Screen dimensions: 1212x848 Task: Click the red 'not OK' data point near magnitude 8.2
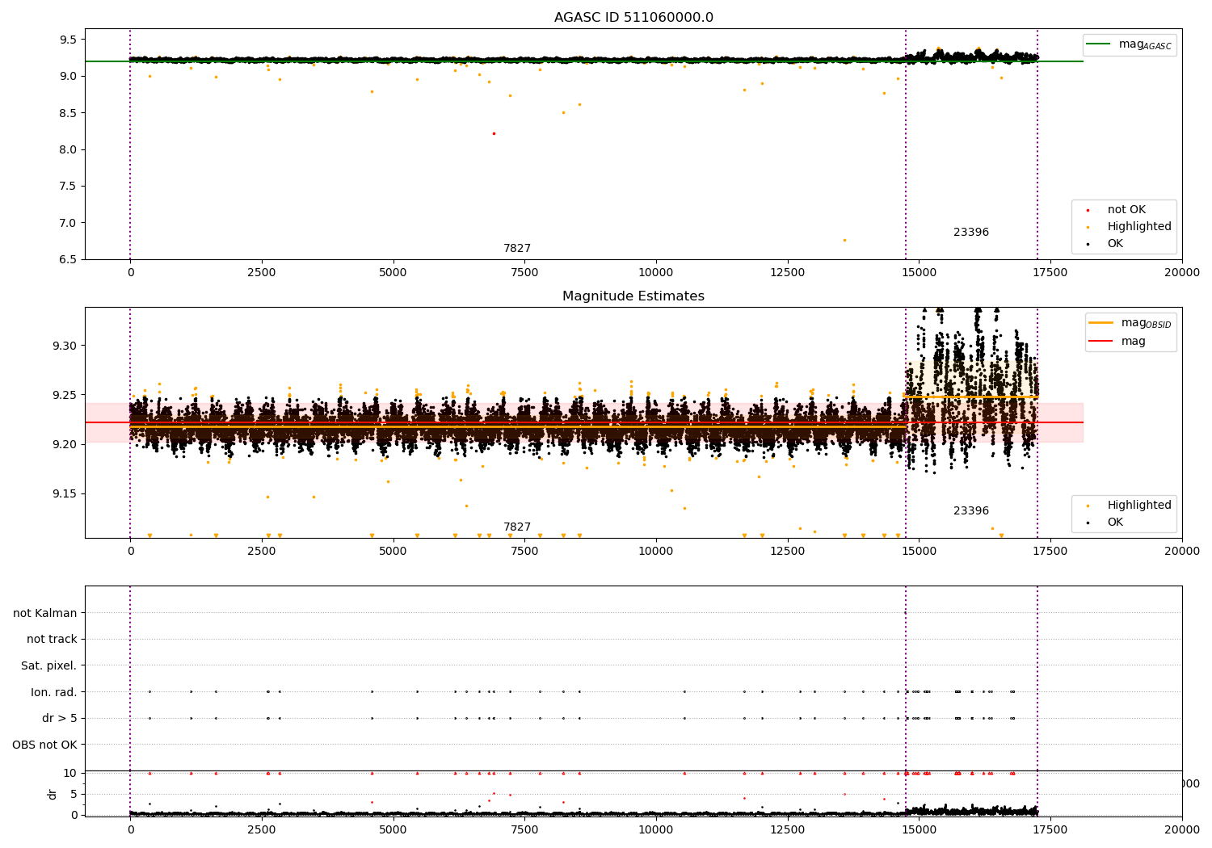494,133
